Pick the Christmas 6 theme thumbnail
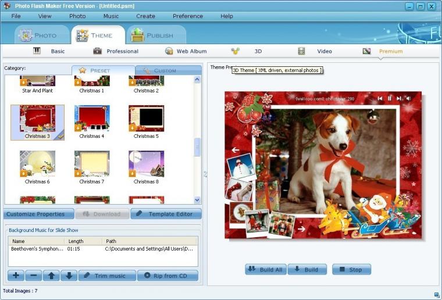 (37, 164)
